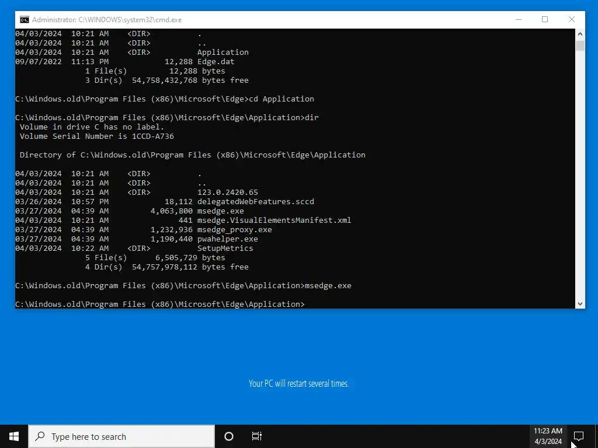Click the "cd Application" command text
Screen dimensions: 598x448
click(281, 99)
